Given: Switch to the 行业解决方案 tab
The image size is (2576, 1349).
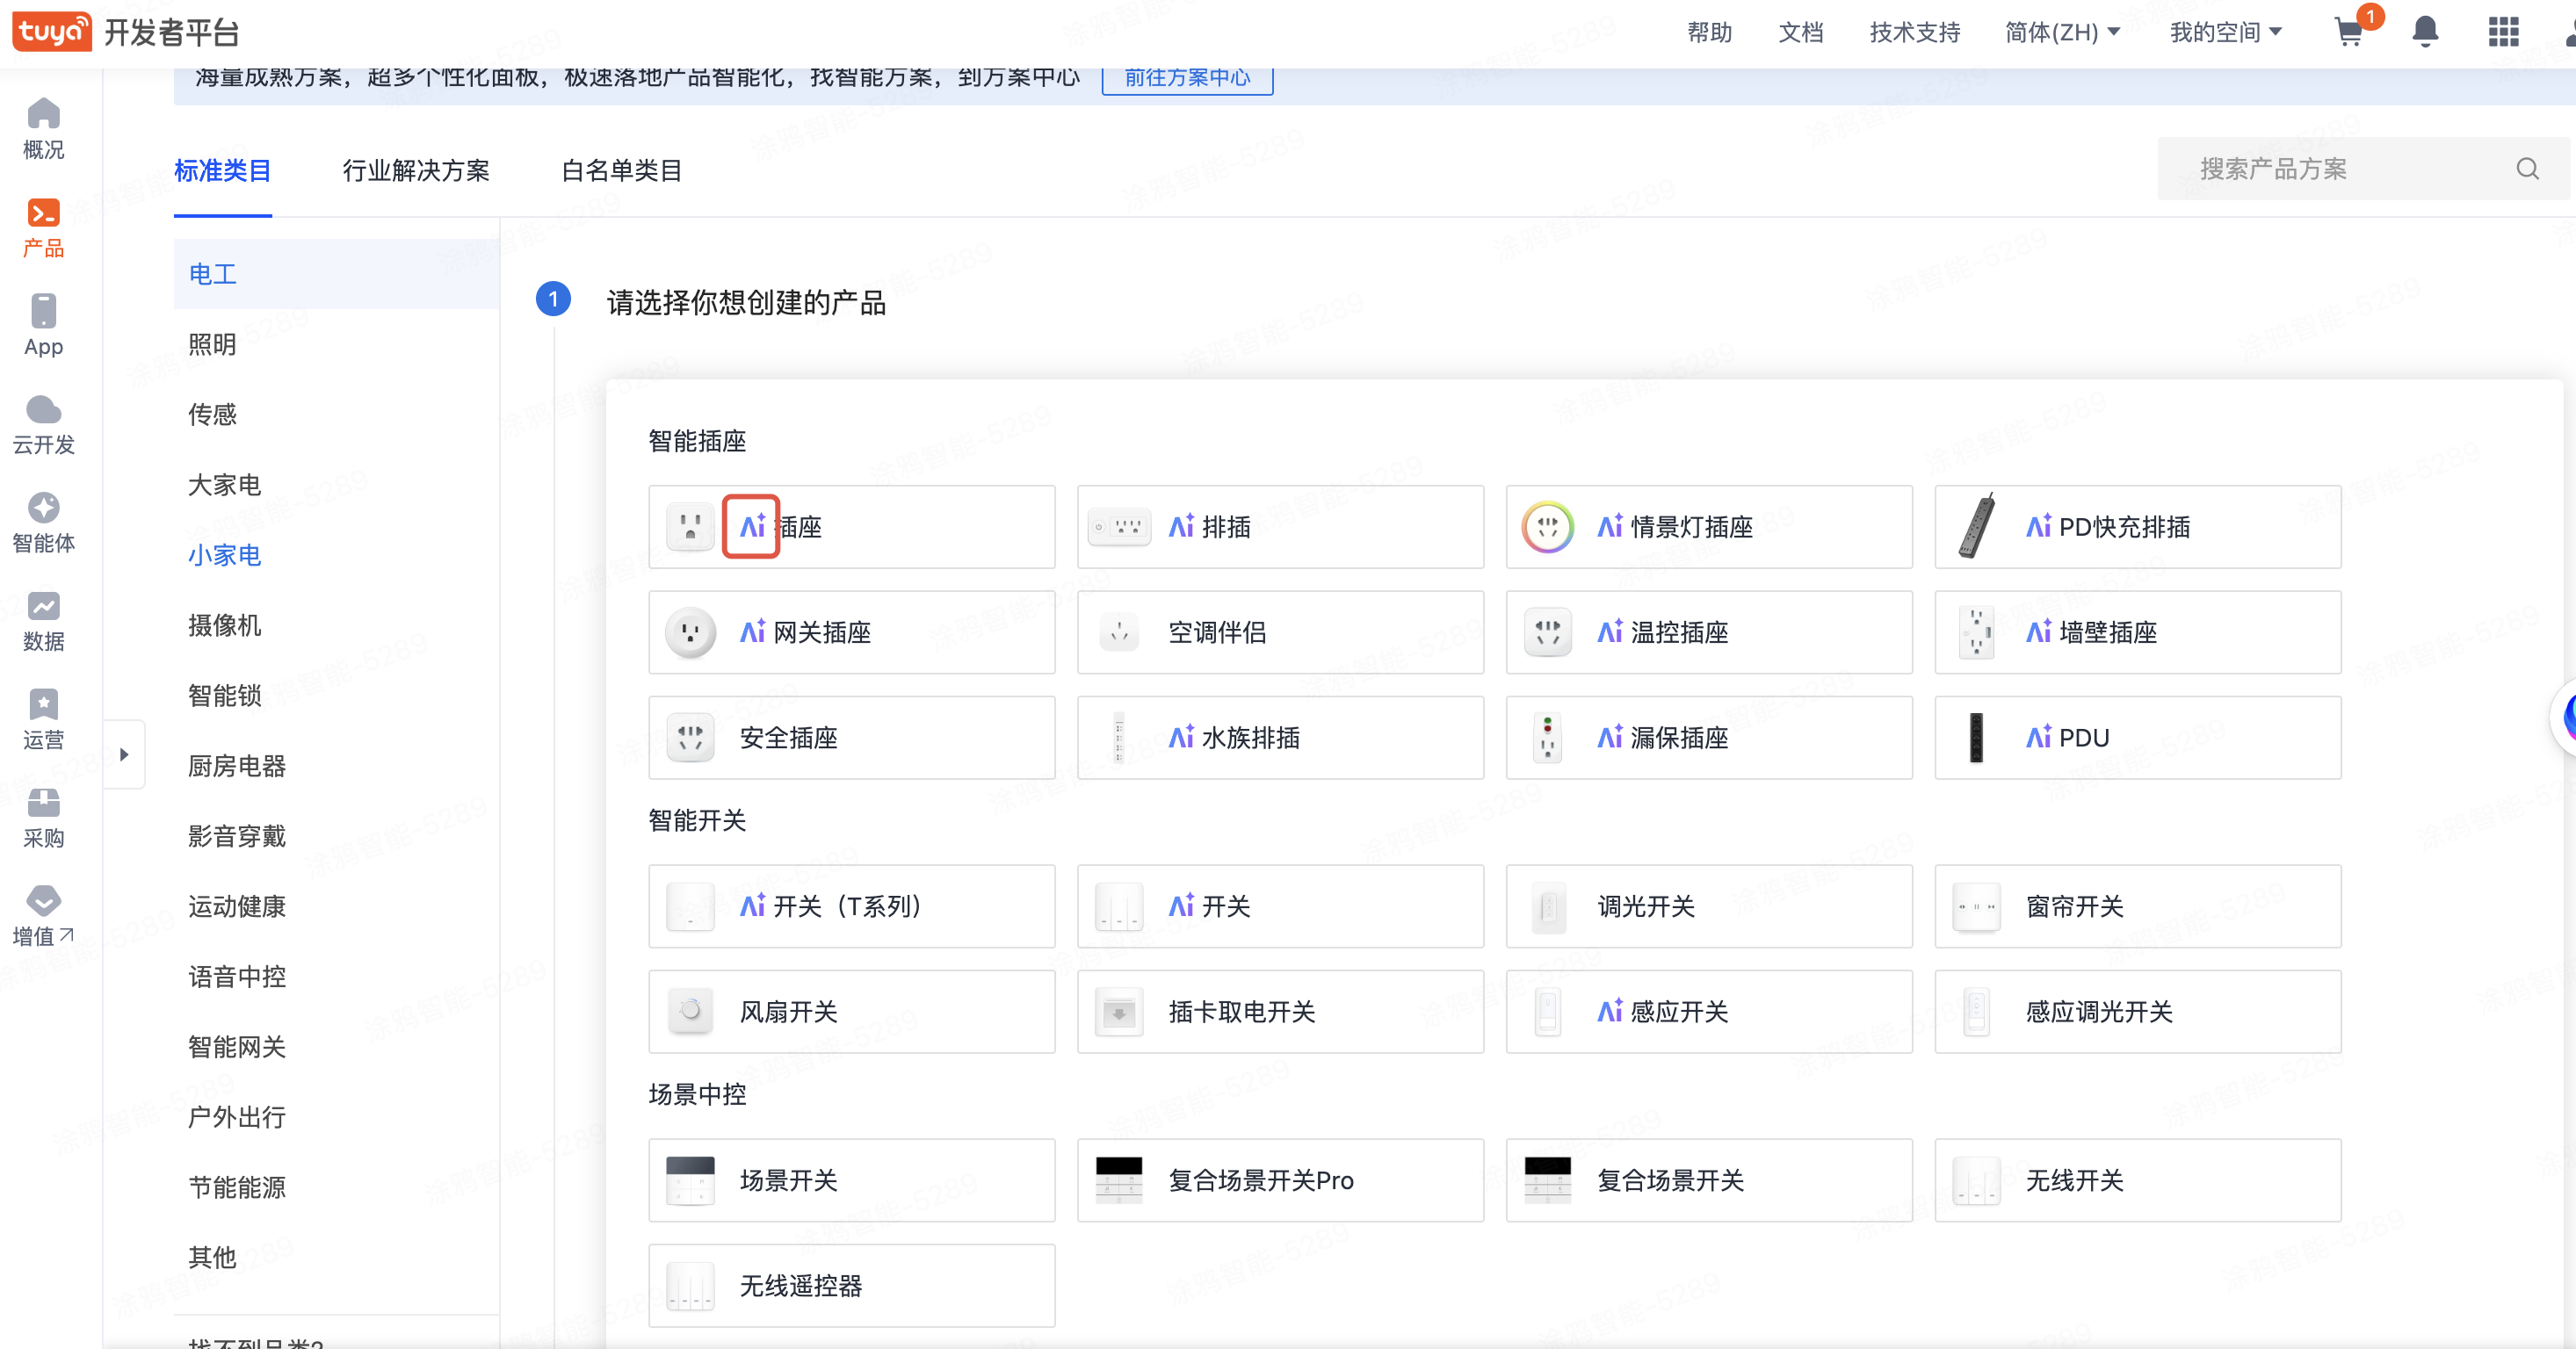Looking at the screenshot, I should click(x=416, y=171).
